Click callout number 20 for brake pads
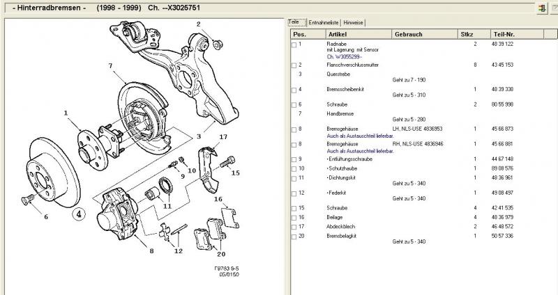The width and height of the screenshot is (558, 295). coord(221,254)
